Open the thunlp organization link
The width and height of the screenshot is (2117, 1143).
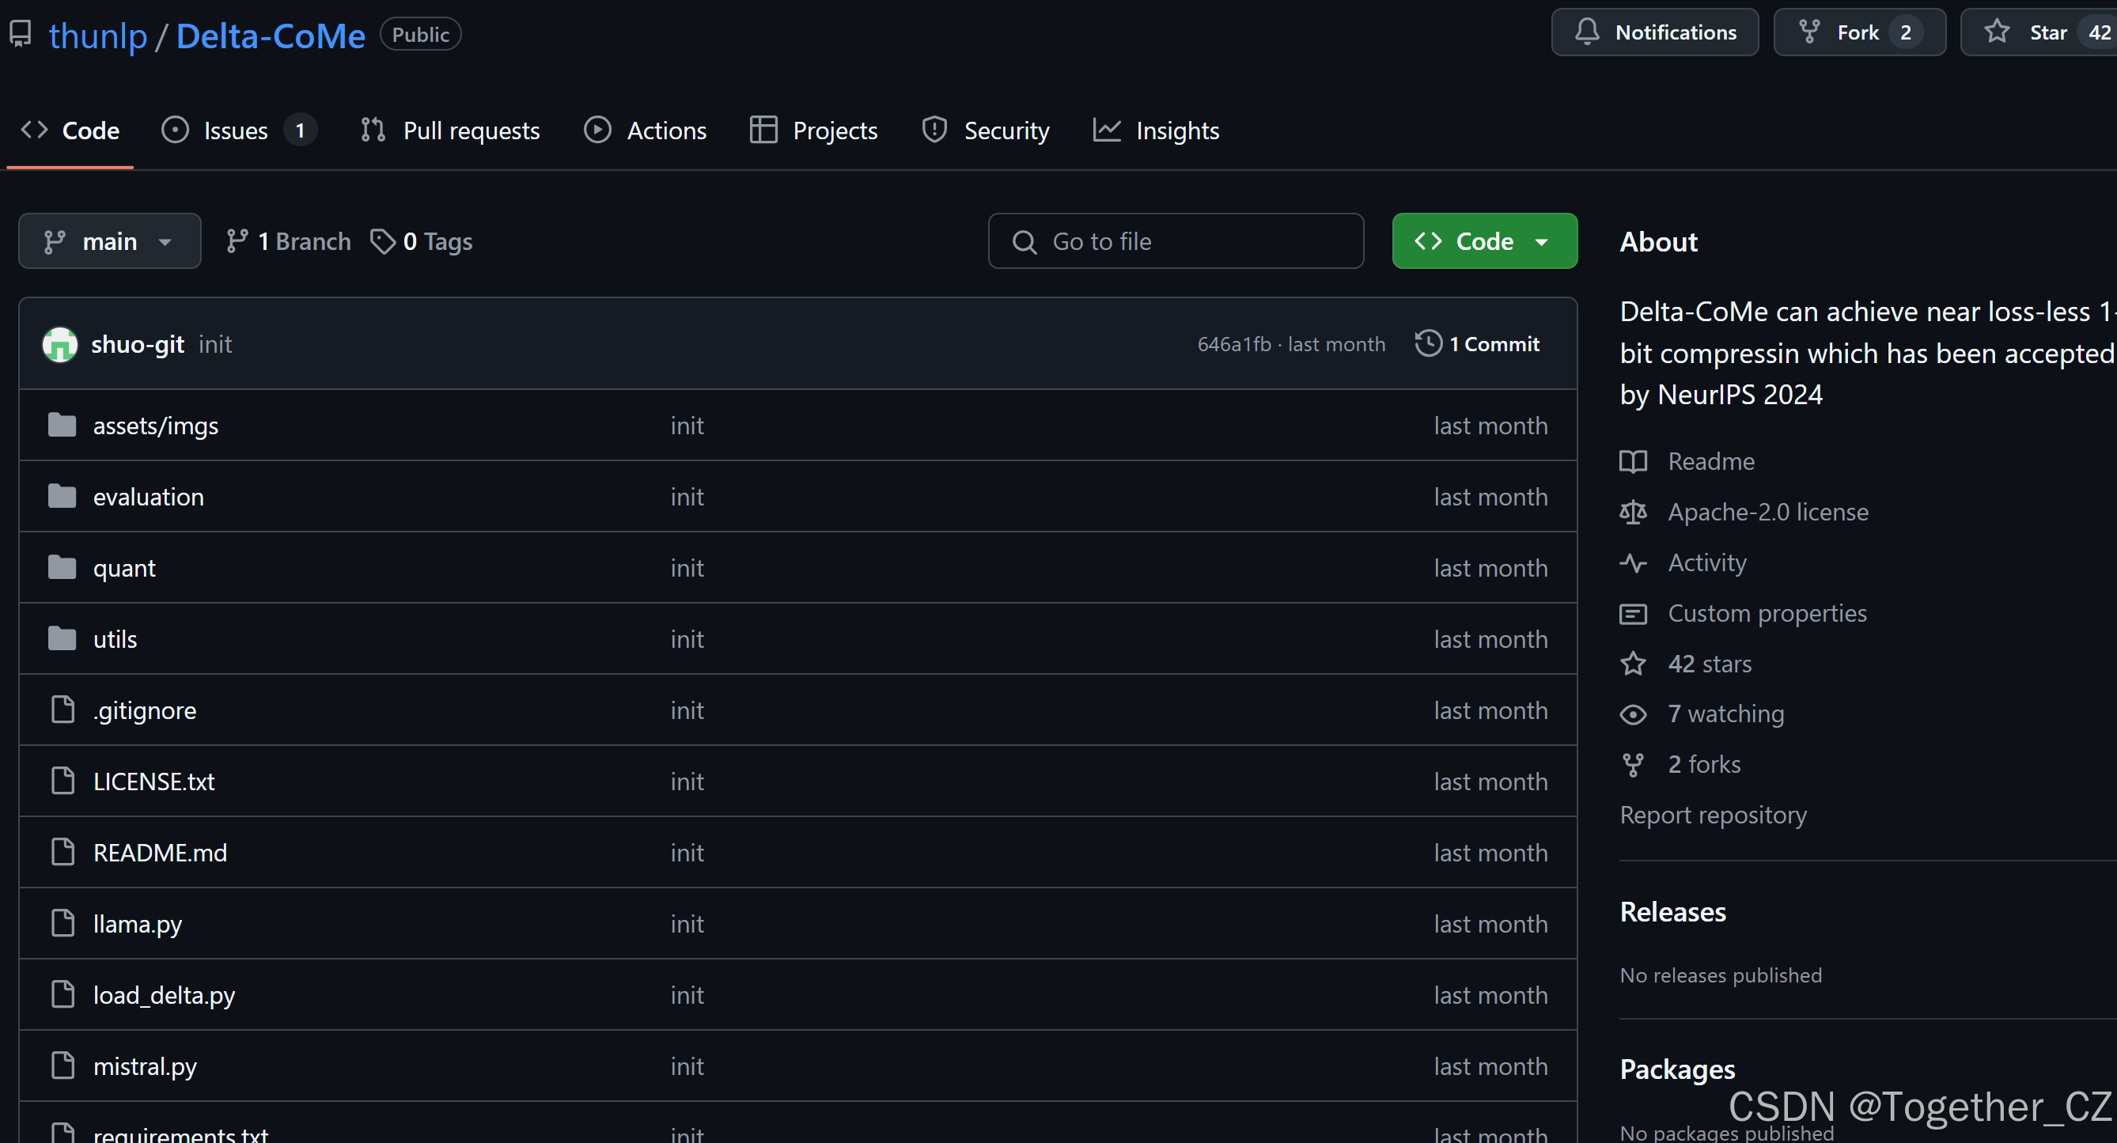point(98,36)
